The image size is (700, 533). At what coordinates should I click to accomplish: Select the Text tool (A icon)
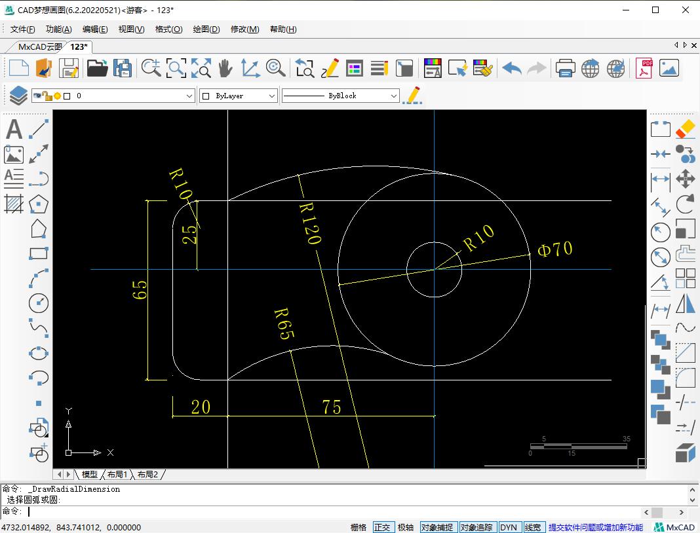[14, 130]
